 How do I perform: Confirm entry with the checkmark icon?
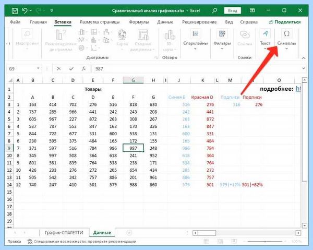pyautogui.click(x=71, y=69)
